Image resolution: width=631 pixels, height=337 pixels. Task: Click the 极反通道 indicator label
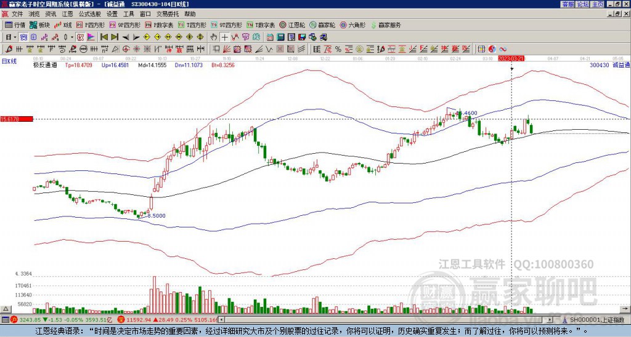coord(45,65)
